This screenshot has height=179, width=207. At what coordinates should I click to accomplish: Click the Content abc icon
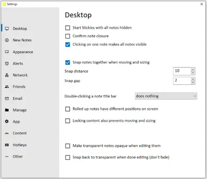point(7,133)
